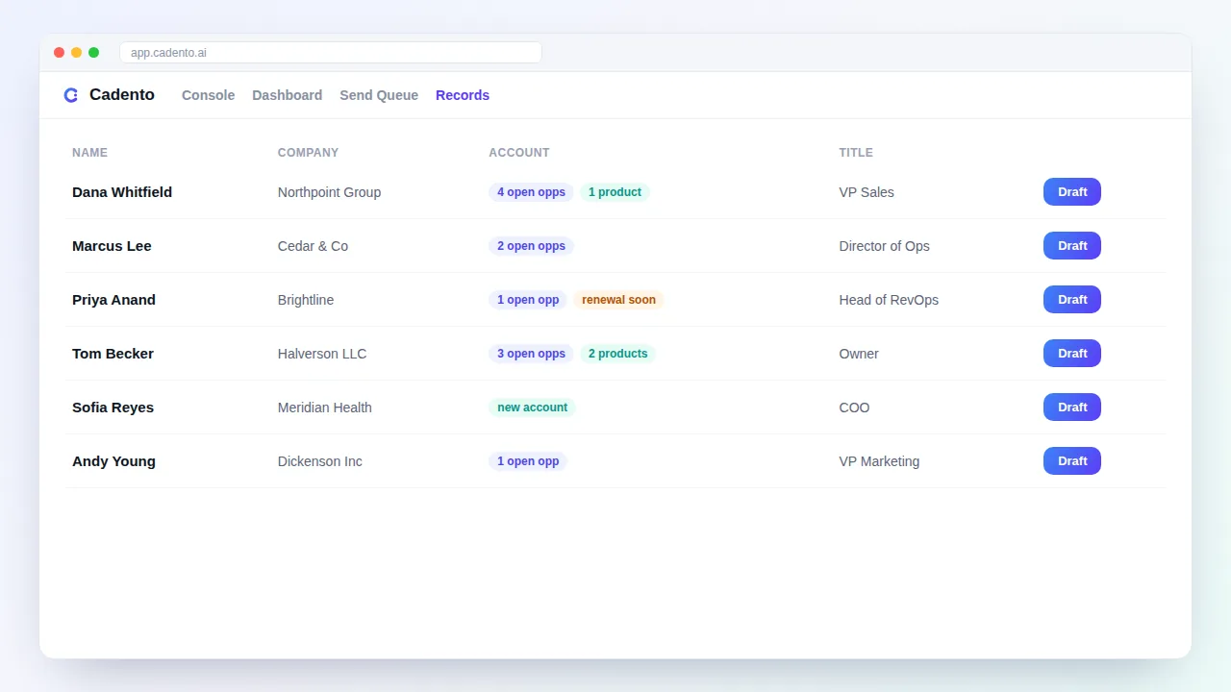The height and width of the screenshot is (692, 1231).
Task: Click the title Director of Ops
Action: (x=885, y=246)
